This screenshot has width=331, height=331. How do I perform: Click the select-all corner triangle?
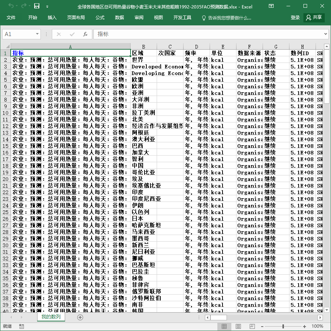(x=8, y=46)
